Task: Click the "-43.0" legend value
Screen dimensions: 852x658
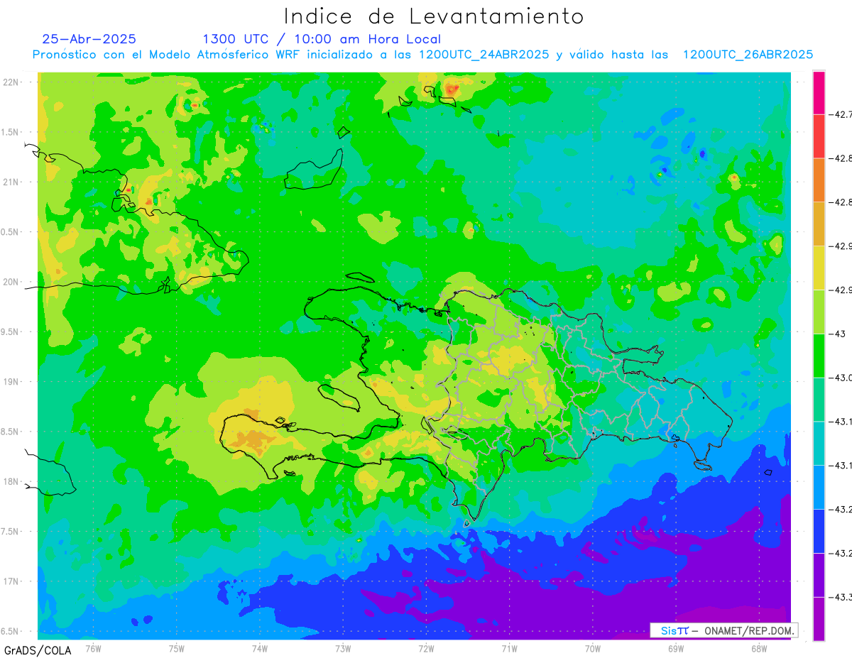Action: (x=841, y=378)
